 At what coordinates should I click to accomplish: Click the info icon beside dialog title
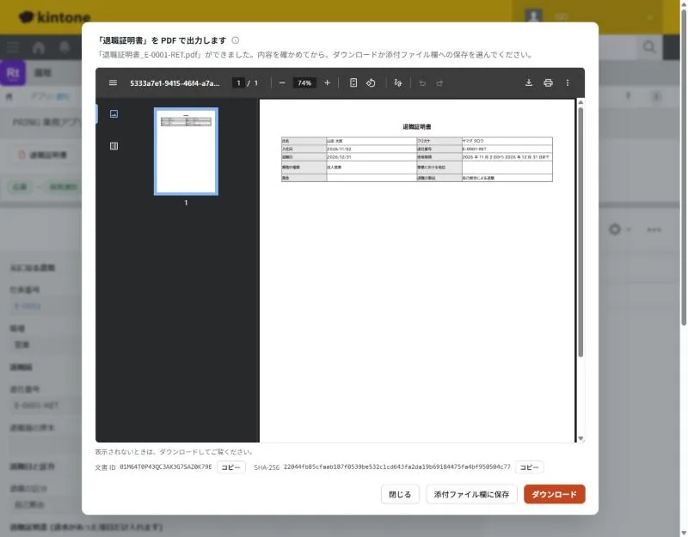[236, 40]
